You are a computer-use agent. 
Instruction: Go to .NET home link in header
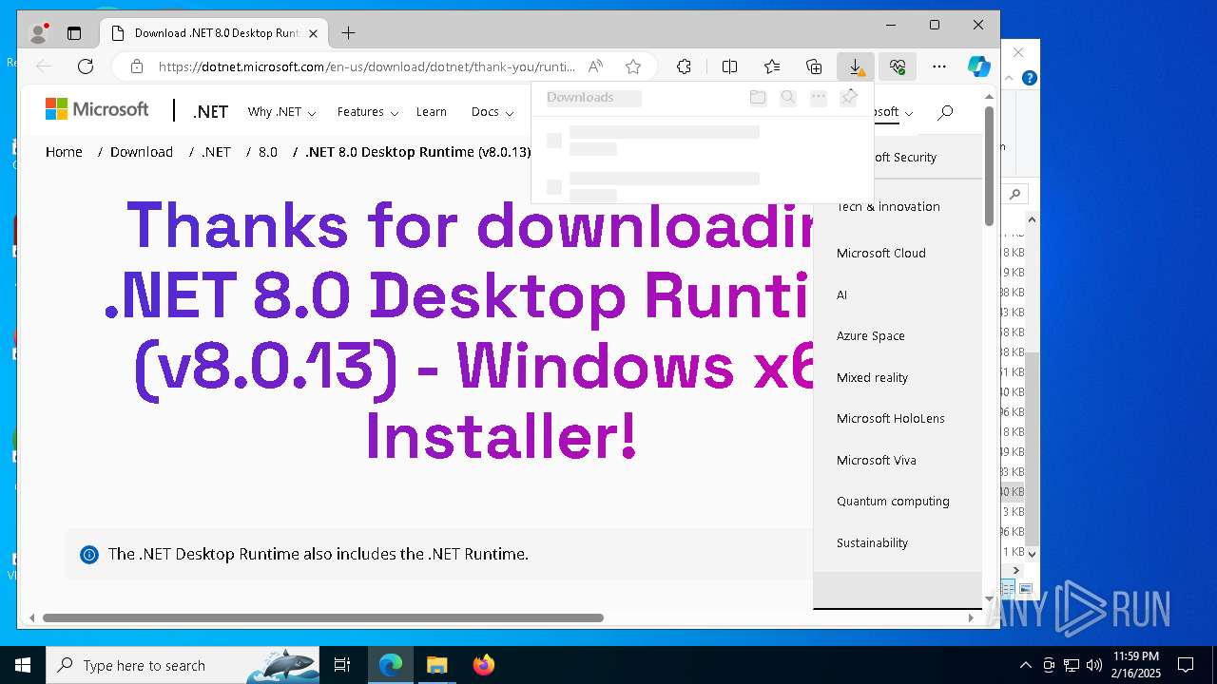210,112
